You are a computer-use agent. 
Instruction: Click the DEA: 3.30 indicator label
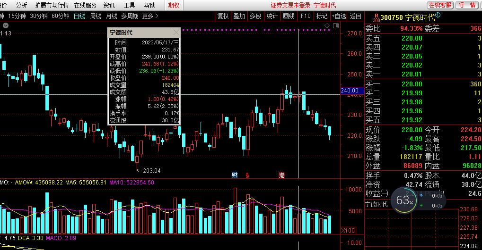(x=31, y=238)
